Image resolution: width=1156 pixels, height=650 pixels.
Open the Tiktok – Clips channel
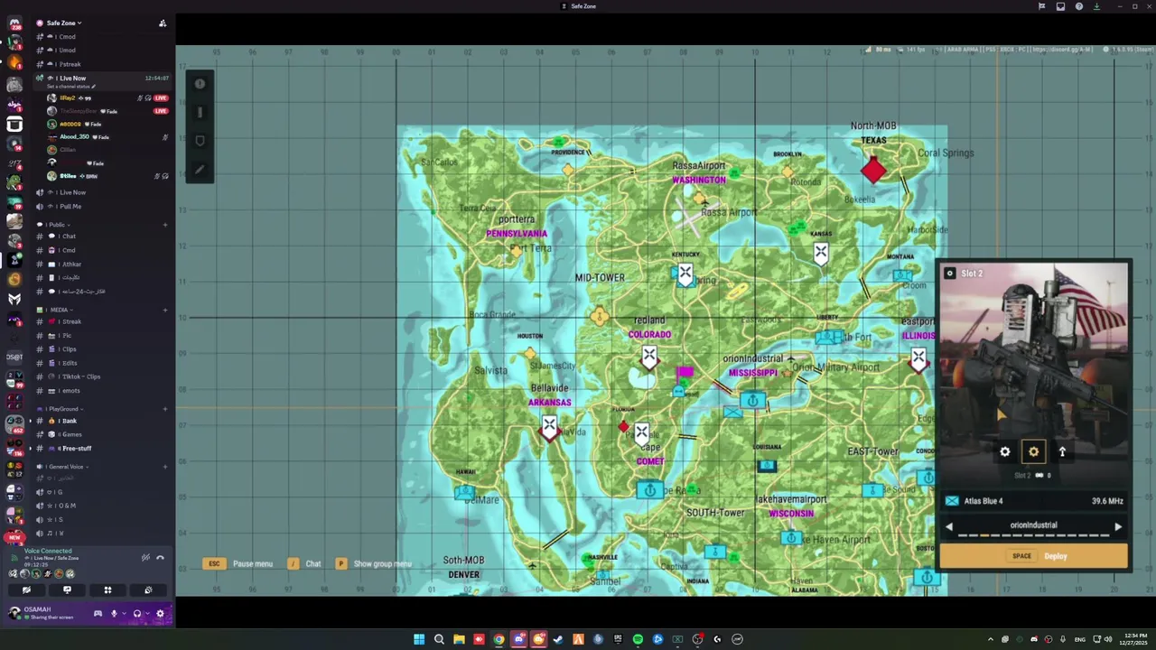click(x=101, y=376)
